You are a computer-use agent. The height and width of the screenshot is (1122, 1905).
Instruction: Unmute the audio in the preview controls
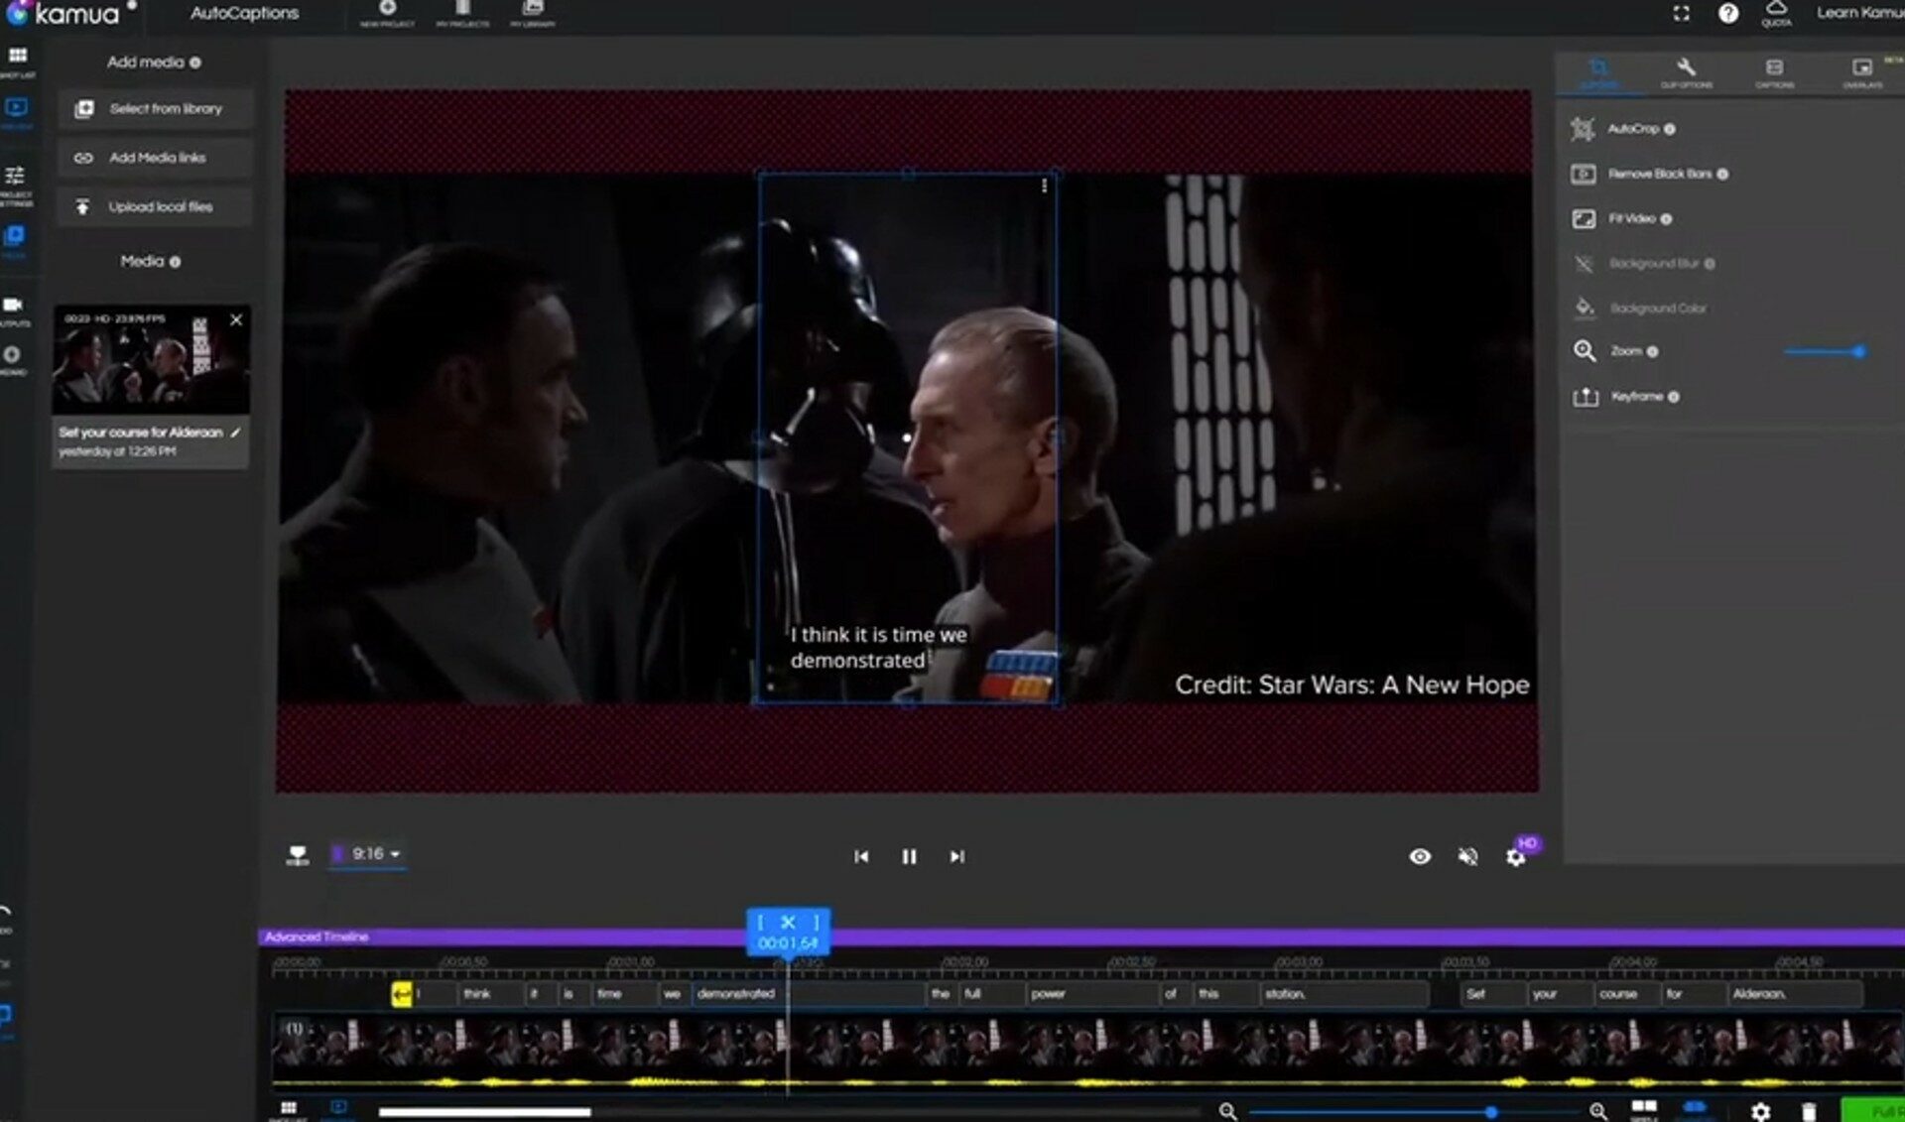point(1468,856)
